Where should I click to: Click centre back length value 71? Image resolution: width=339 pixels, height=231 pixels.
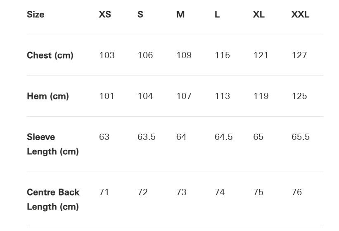coord(104,192)
